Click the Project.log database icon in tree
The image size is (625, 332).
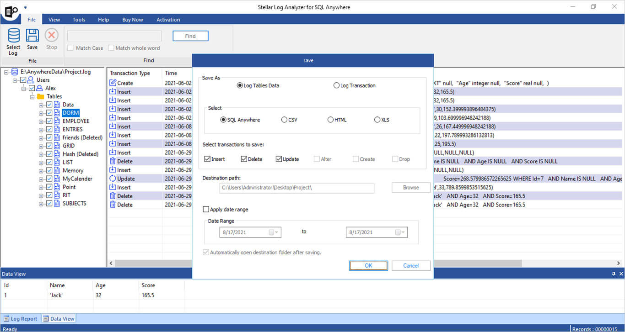15,72
